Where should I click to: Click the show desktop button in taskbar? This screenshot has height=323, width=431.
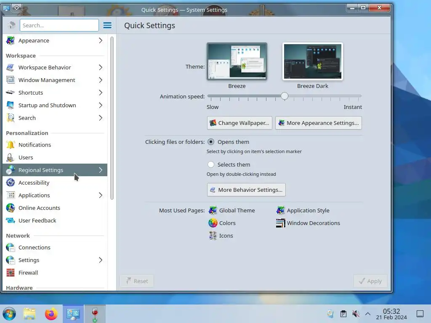420,314
